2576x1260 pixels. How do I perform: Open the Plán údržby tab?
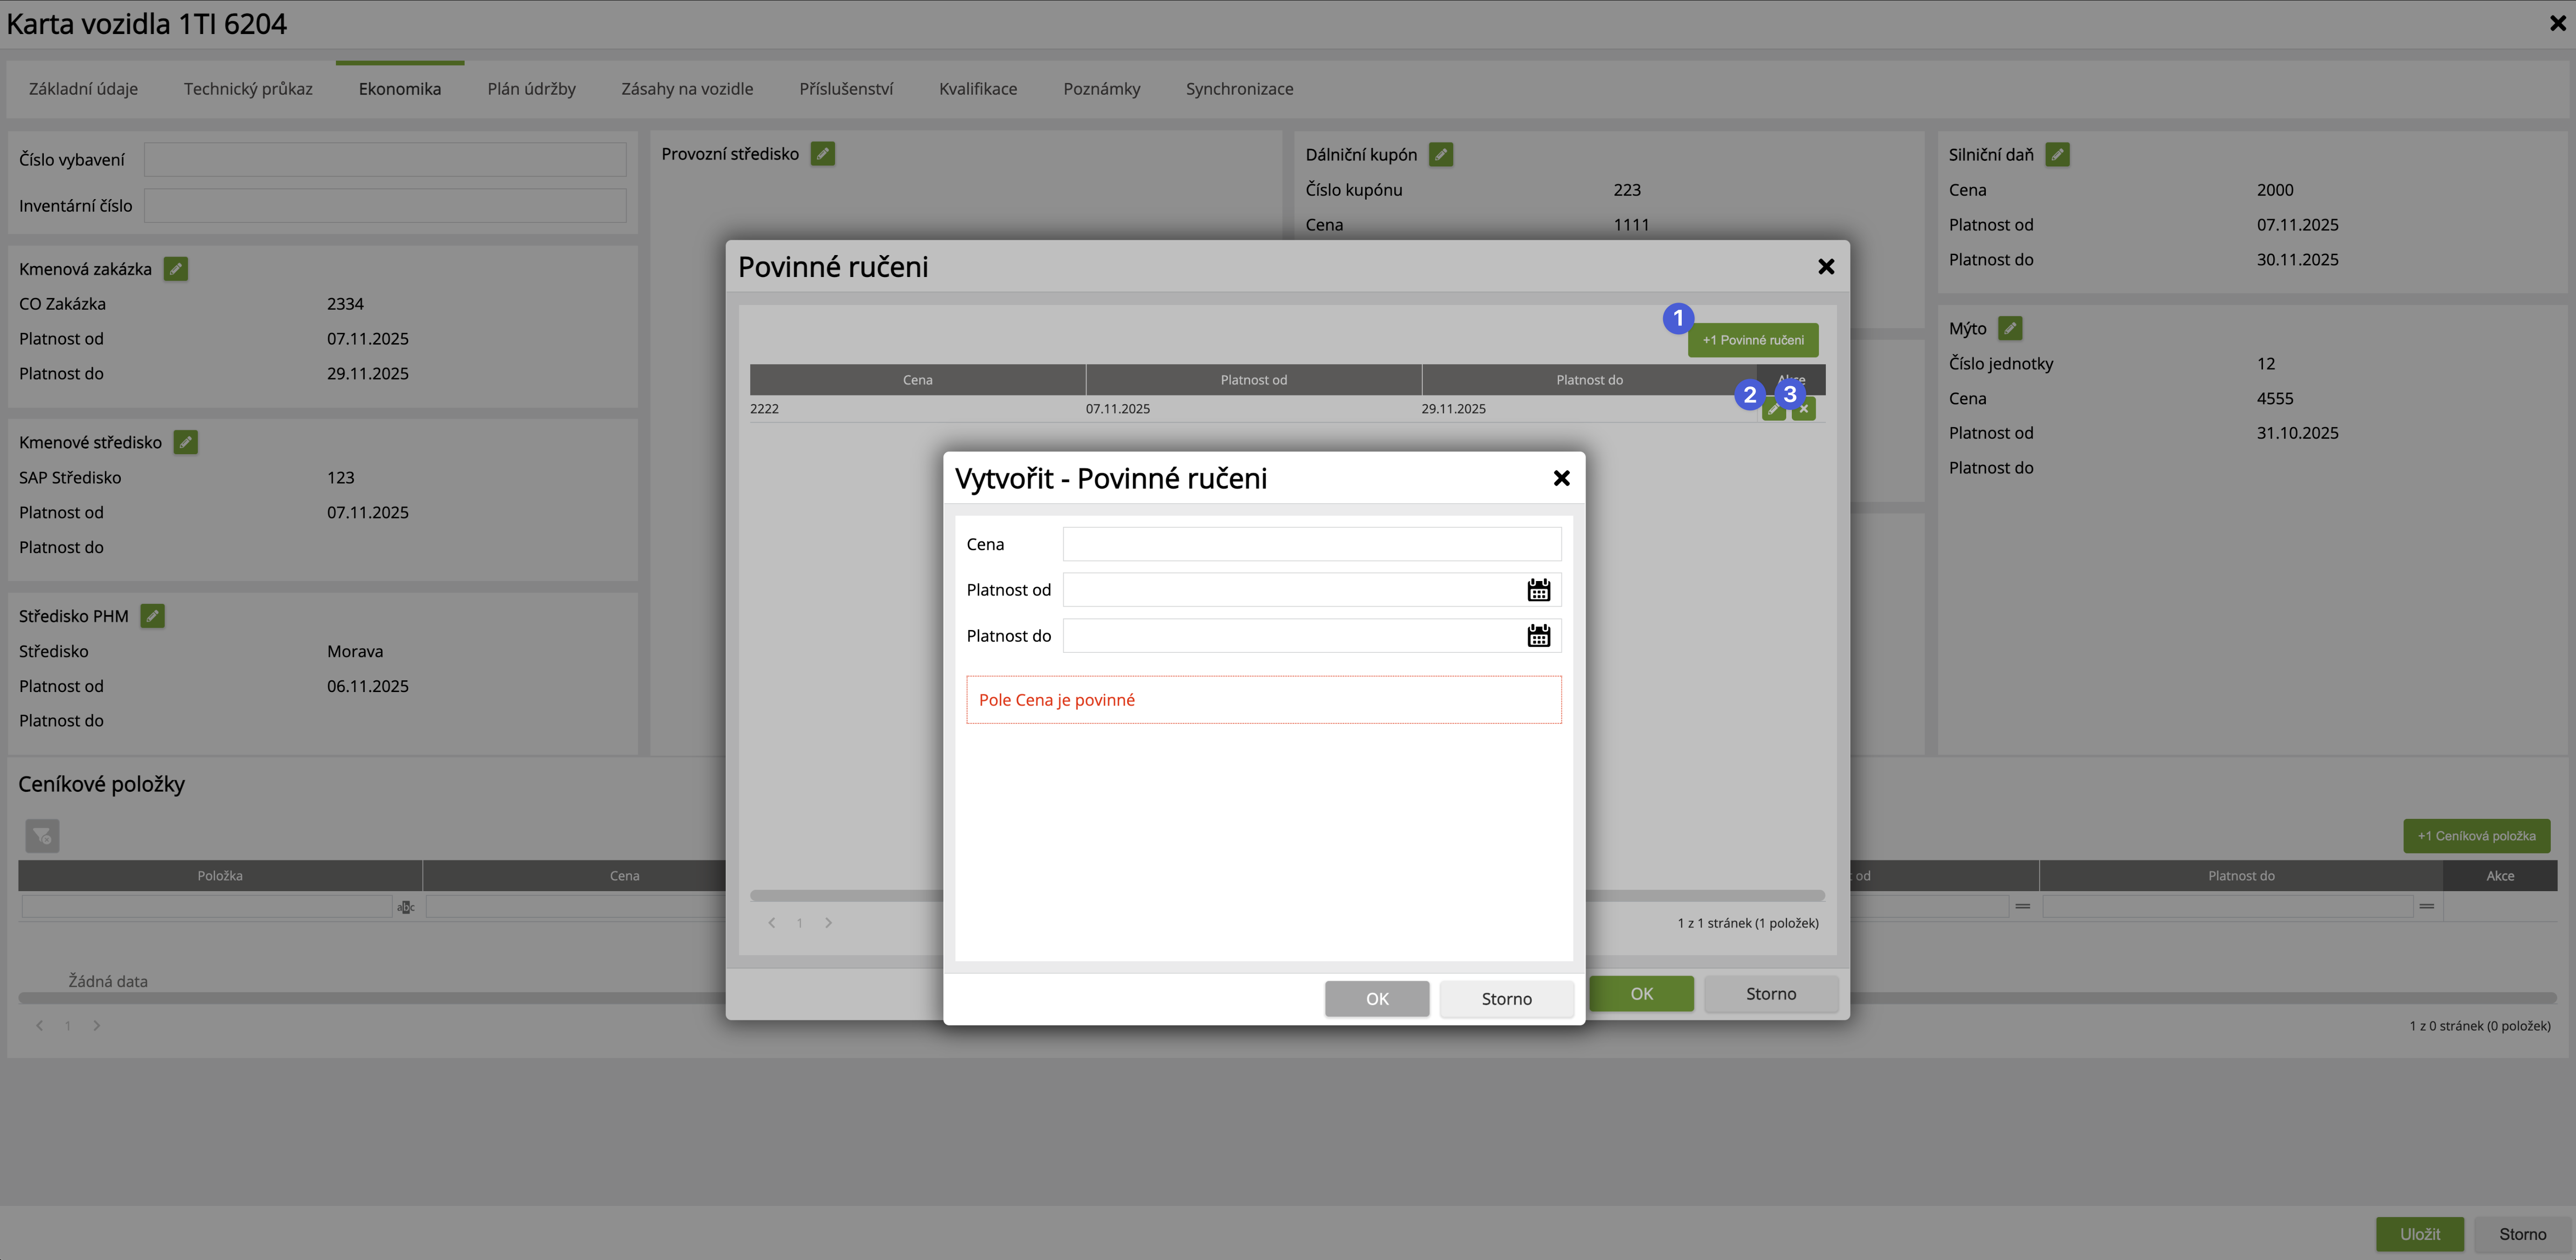[x=531, y=89]
